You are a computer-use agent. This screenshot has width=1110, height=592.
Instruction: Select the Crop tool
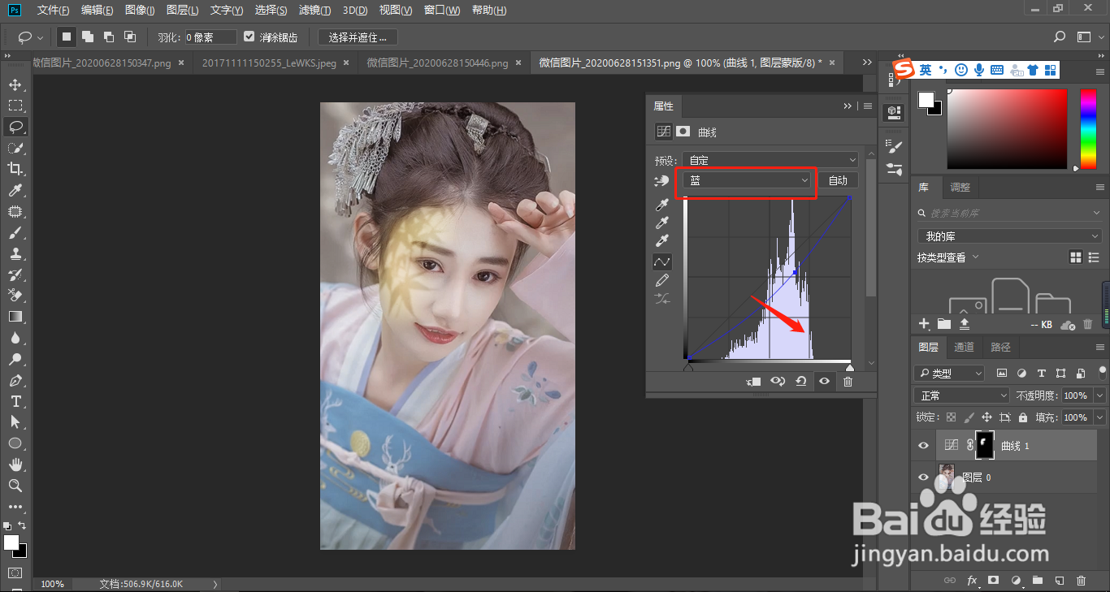click(x=15, y=169)
